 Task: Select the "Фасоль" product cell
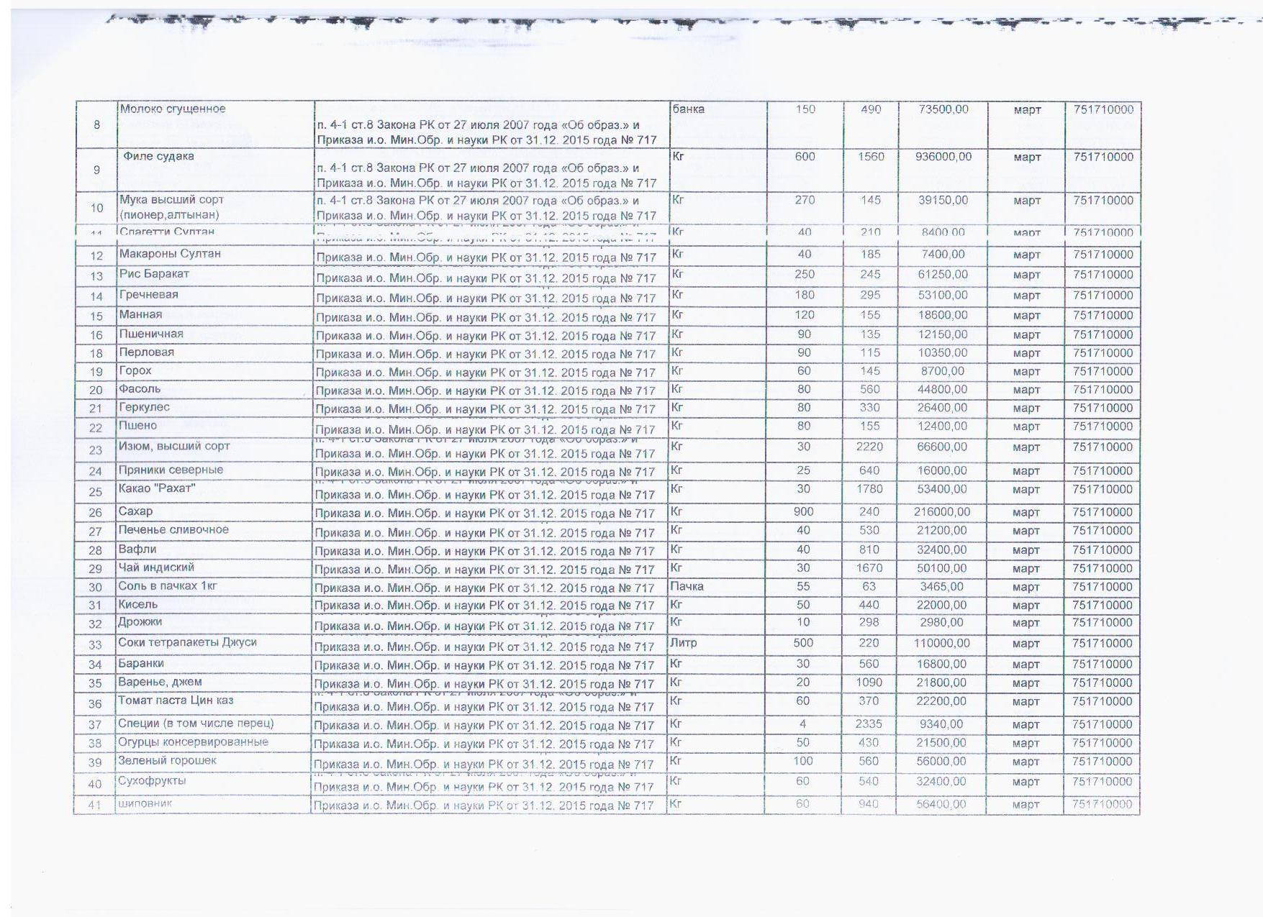214,389
